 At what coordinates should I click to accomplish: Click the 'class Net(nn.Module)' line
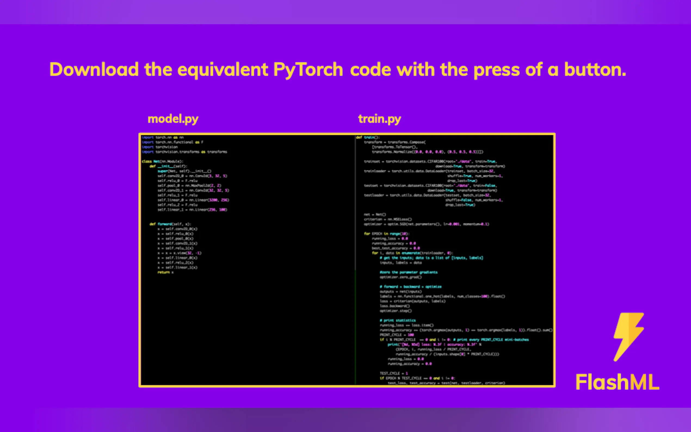pyautogui.click(x=162, y=161)
